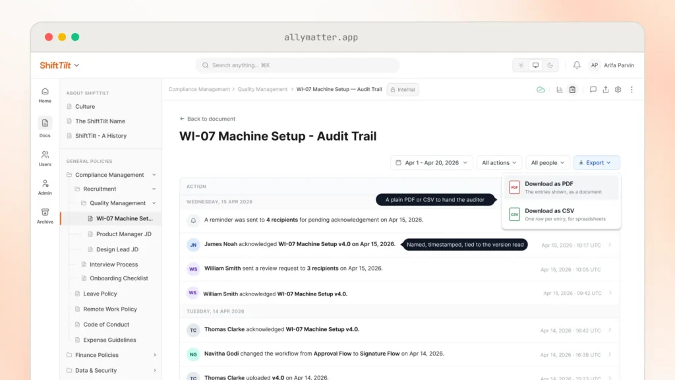Open Arifa Parvin user avatar
Viewport: 675px width, 380px height.
[595, 65]
